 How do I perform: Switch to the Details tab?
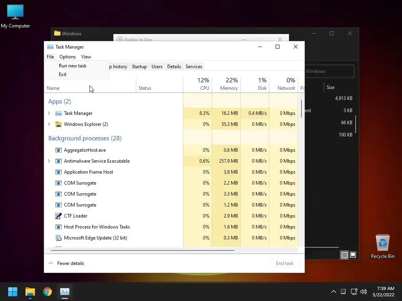(174, 67)
